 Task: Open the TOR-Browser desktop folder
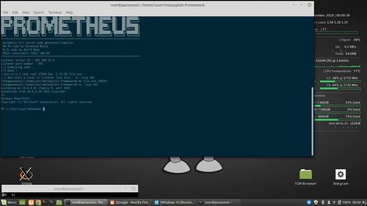pyautogui.click(x=306, y=177)
